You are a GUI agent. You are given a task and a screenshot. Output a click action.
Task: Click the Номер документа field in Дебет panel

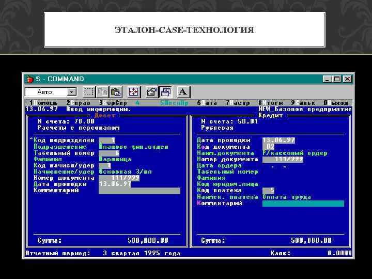(x=119, y=178)
